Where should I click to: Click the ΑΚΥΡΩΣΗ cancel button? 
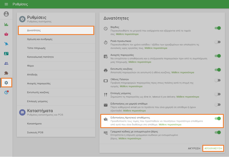[194, 148]
